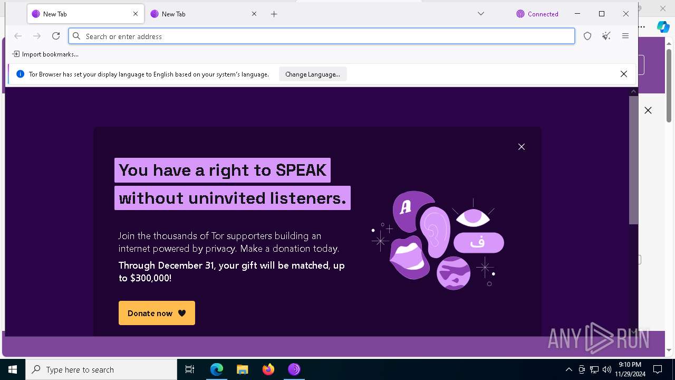The width and height of the screenshot is (675, 380).
Task: Switch to the second New Tab
Action: point(204,14)
